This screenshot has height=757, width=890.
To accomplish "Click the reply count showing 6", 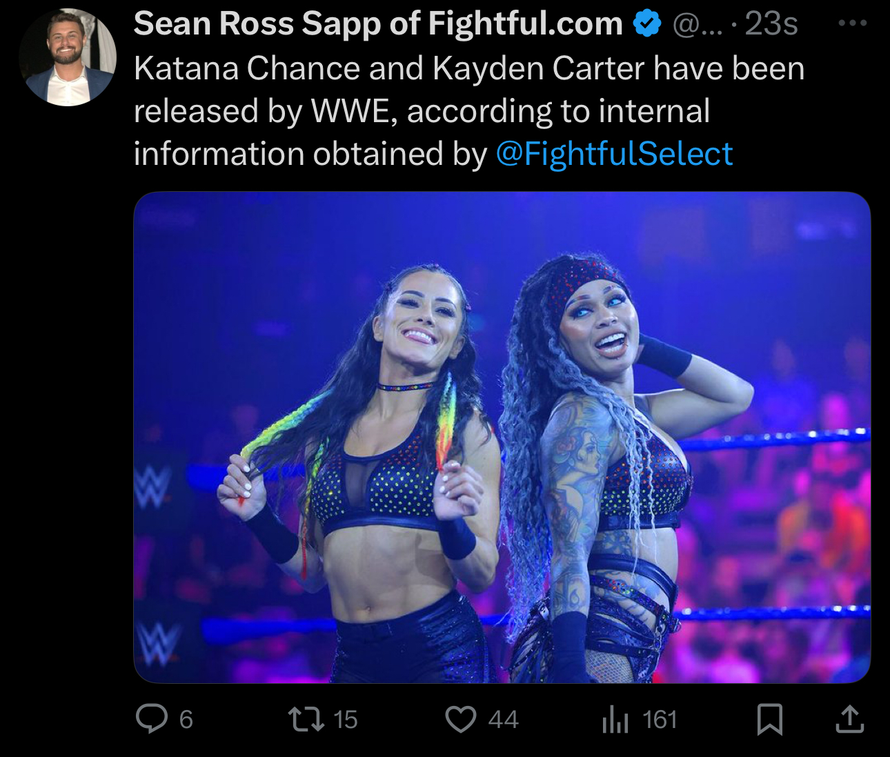I will click(x=186, y=720).
